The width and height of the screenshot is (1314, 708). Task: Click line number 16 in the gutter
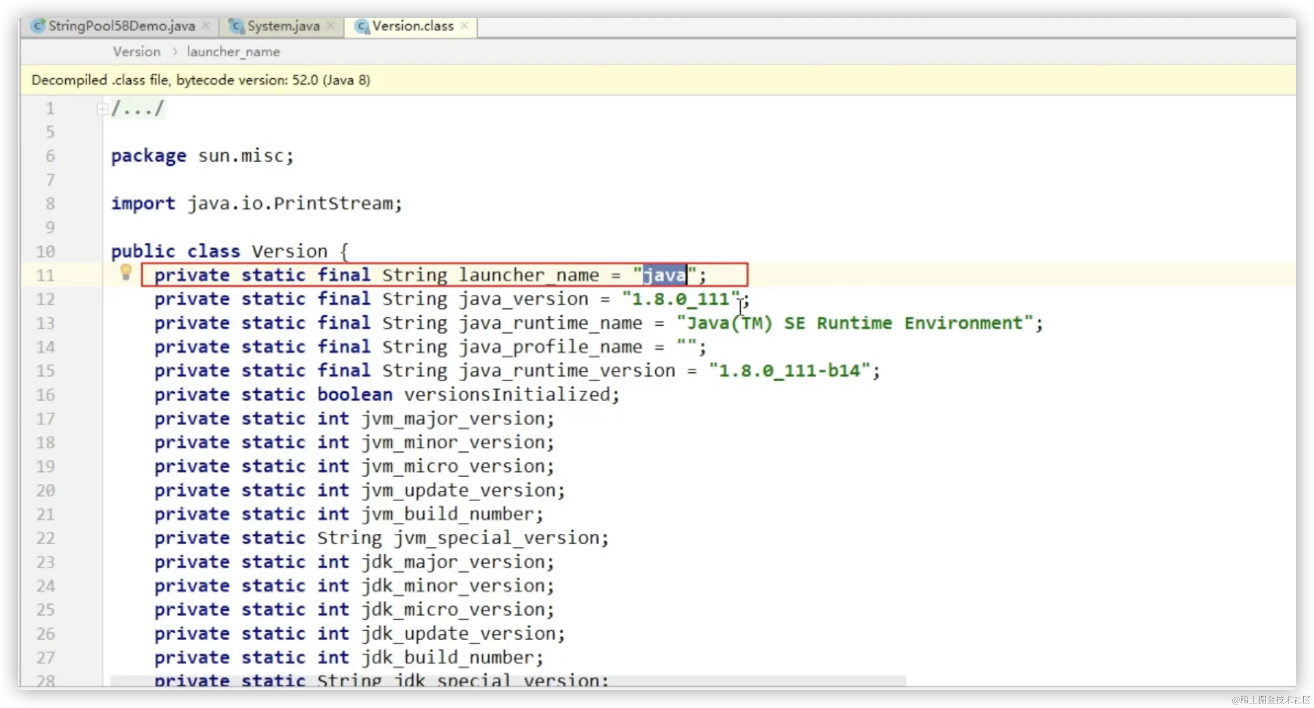(45, 394)
